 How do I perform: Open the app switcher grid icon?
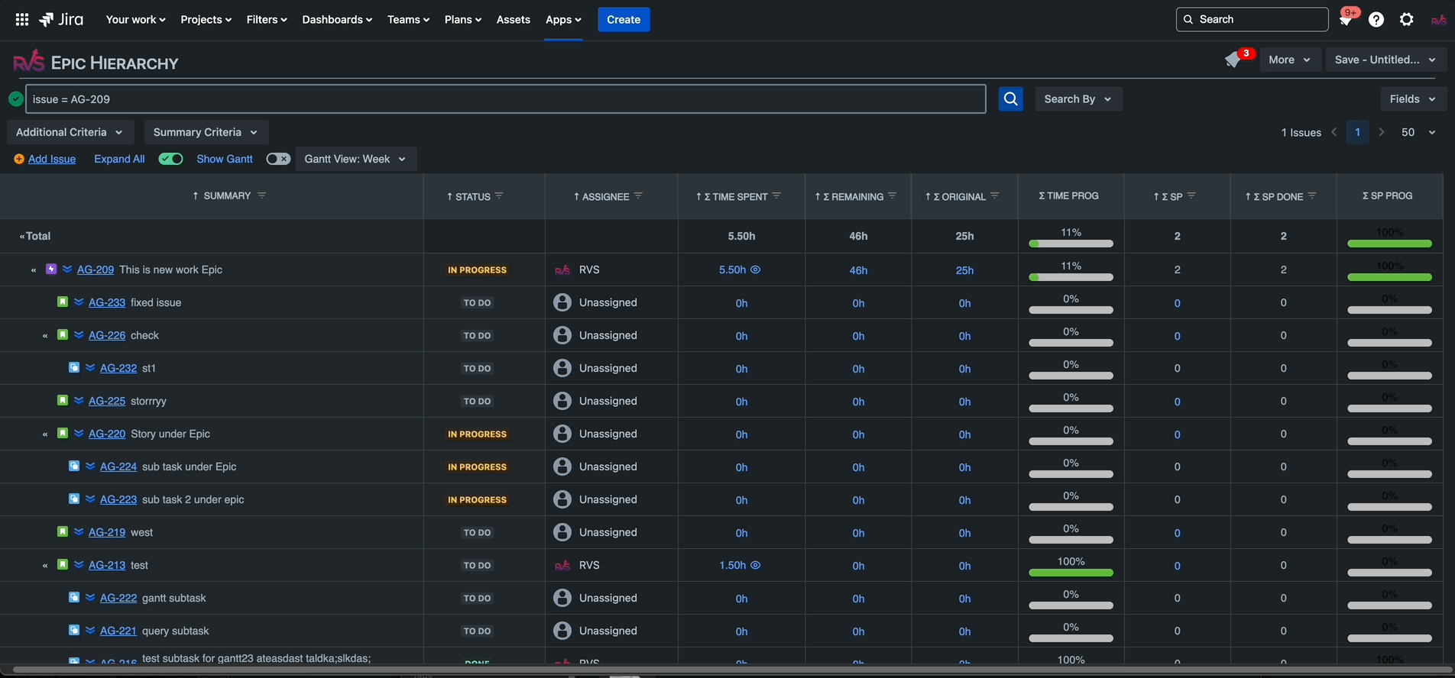pyautogui.click(x=22, y=20)
